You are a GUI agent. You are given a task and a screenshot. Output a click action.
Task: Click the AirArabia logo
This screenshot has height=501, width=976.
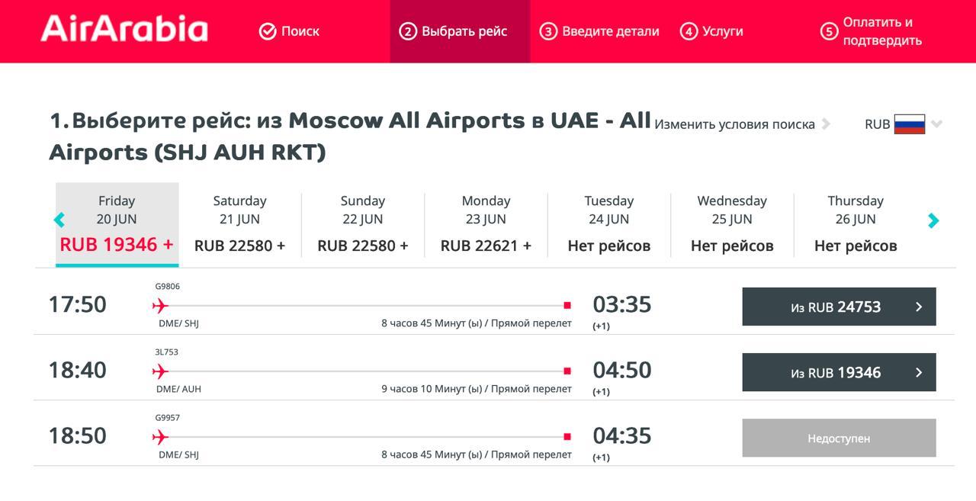point(124,29)
